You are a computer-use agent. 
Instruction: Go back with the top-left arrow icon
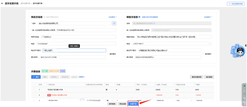2,3
